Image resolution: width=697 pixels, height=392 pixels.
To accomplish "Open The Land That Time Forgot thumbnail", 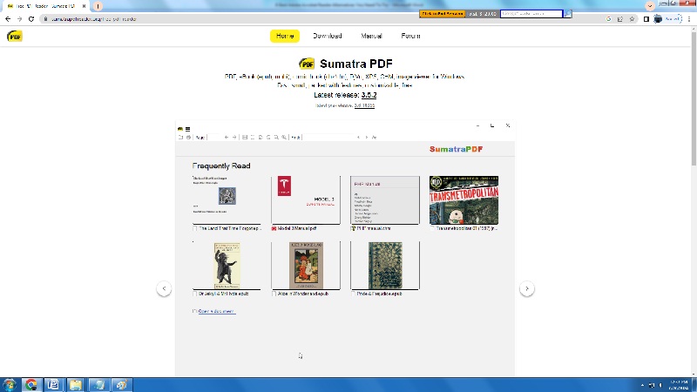I will point(227,200).
